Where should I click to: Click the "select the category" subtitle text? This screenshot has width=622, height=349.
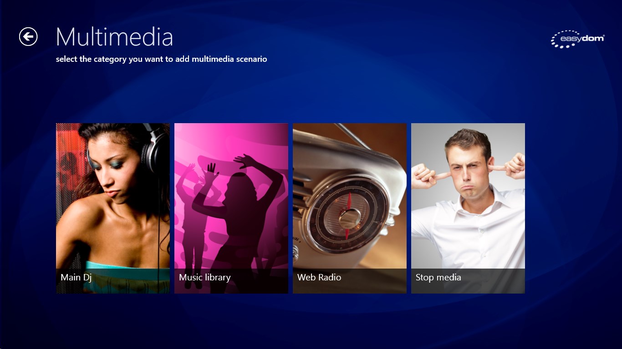coord(161,59)
